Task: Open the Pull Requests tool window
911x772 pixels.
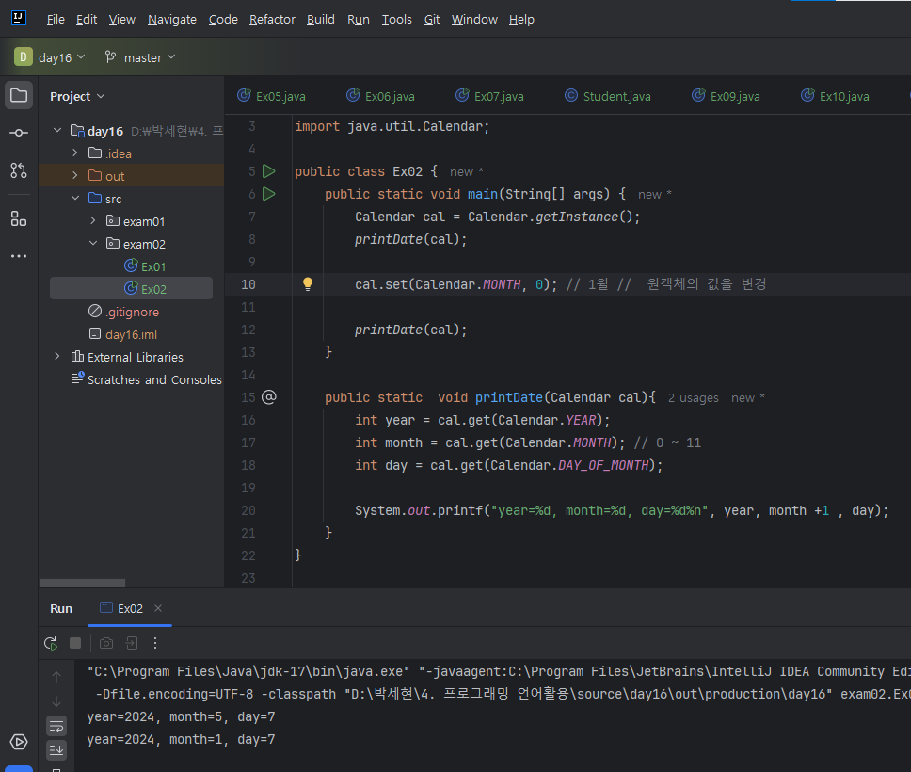Action: pyautogui.click(x=19, y=170)
